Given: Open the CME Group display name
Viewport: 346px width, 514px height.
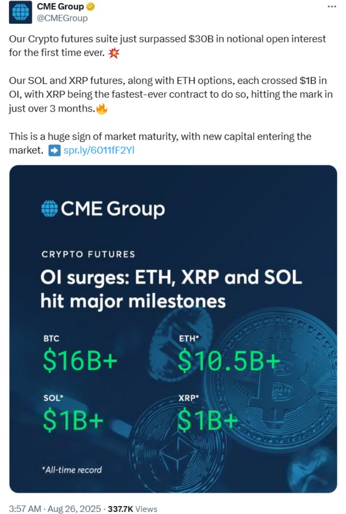Looking at the screenshot, I should pos(60,7).
